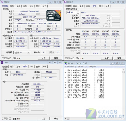This screenshot has width=126, height=121.
Task: Click 确定 button in the processor window
Action: pyautogui.click(x=56, y=58)
